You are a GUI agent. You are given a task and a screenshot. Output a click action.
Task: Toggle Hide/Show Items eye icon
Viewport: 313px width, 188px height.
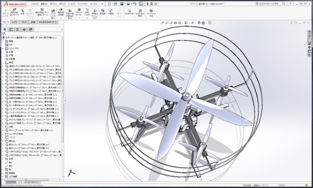pyautogui.click(x=192, y=23)
